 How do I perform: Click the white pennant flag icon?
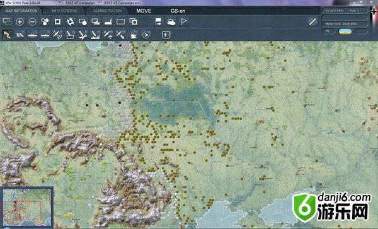184,21
